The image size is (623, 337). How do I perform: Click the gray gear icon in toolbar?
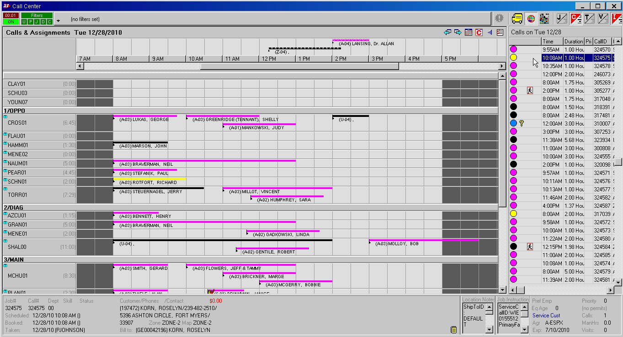500,19
